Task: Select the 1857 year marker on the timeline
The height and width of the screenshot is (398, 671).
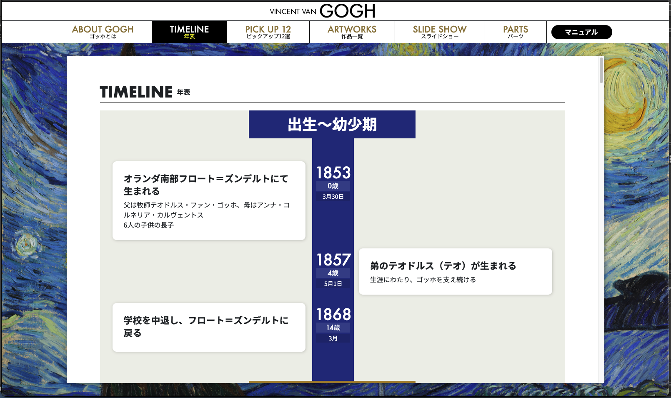Action: (x=333, y=260)
